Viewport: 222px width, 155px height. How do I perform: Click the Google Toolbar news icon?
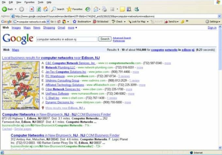59,22
